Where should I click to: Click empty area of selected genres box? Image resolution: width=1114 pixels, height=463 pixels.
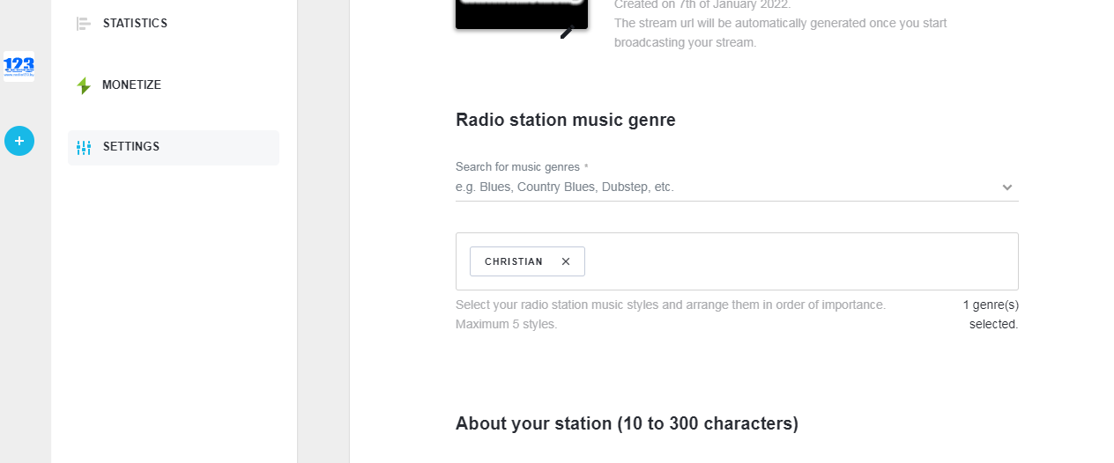point(793,261)
